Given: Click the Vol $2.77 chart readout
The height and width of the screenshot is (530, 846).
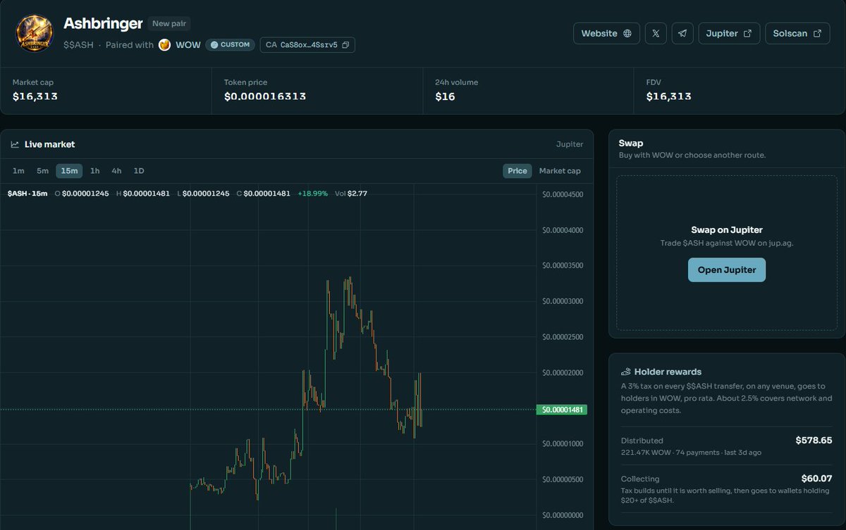Looking at the screenshot, I should [x=351, y=193].
